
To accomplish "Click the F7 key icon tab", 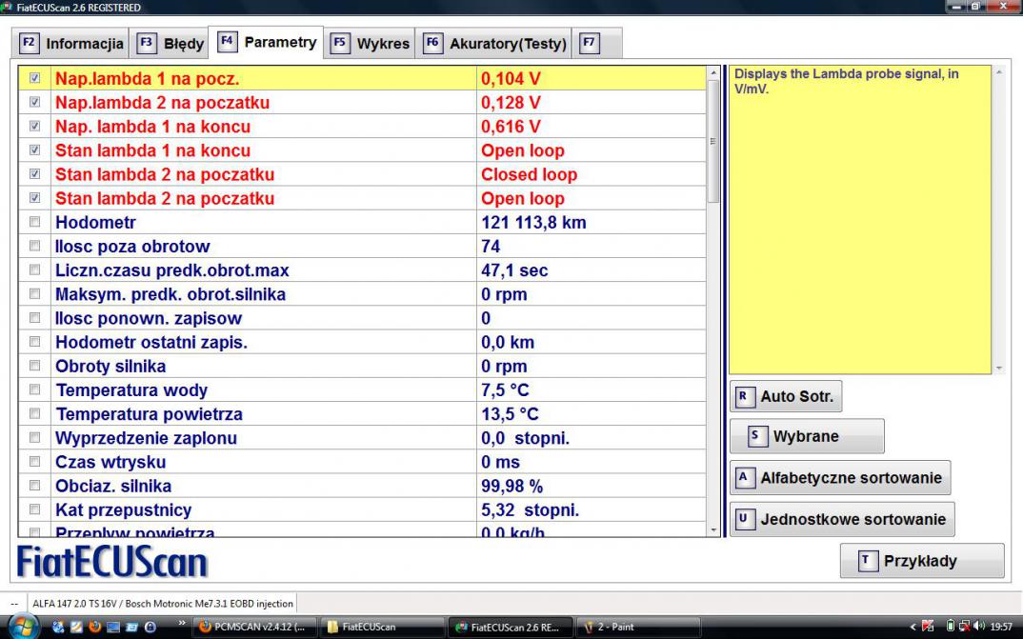I will pyautogui.click(x=590, y=43).
